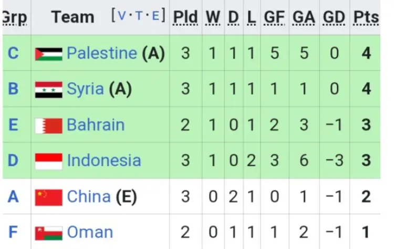Open the Syria team link
Screen dimensions: 394x249
pos(86,89)
